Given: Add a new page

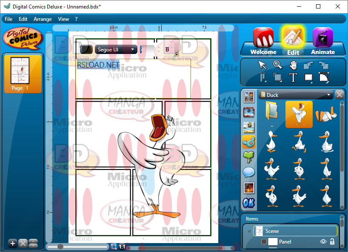Looking at the screenshot, I should click(13, 244).
